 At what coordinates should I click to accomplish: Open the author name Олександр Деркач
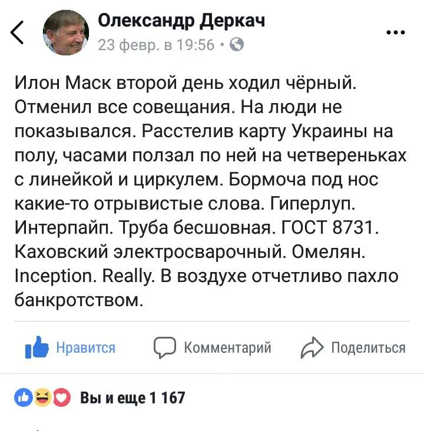(x=181, y=21)
